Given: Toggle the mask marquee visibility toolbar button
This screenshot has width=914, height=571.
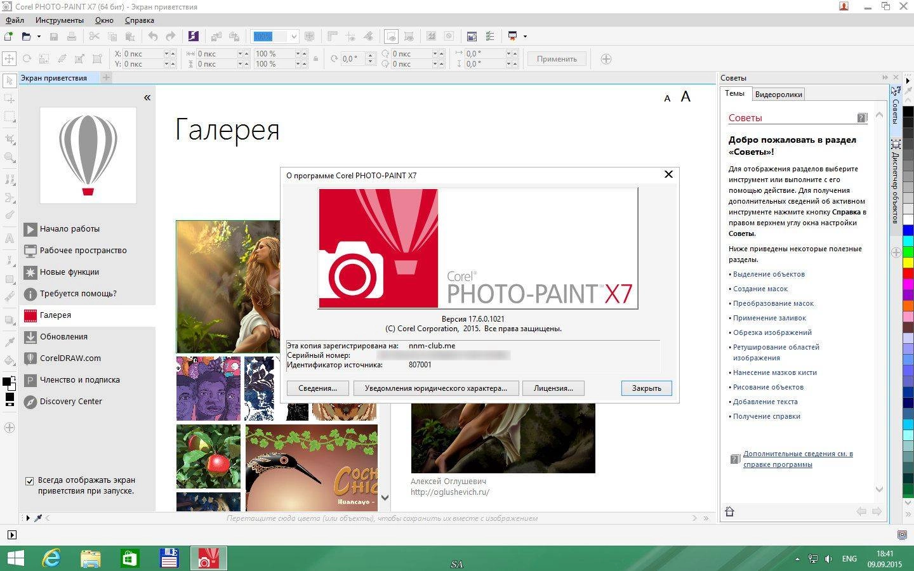Looking at the screenshot, I should tap(392, 36).
